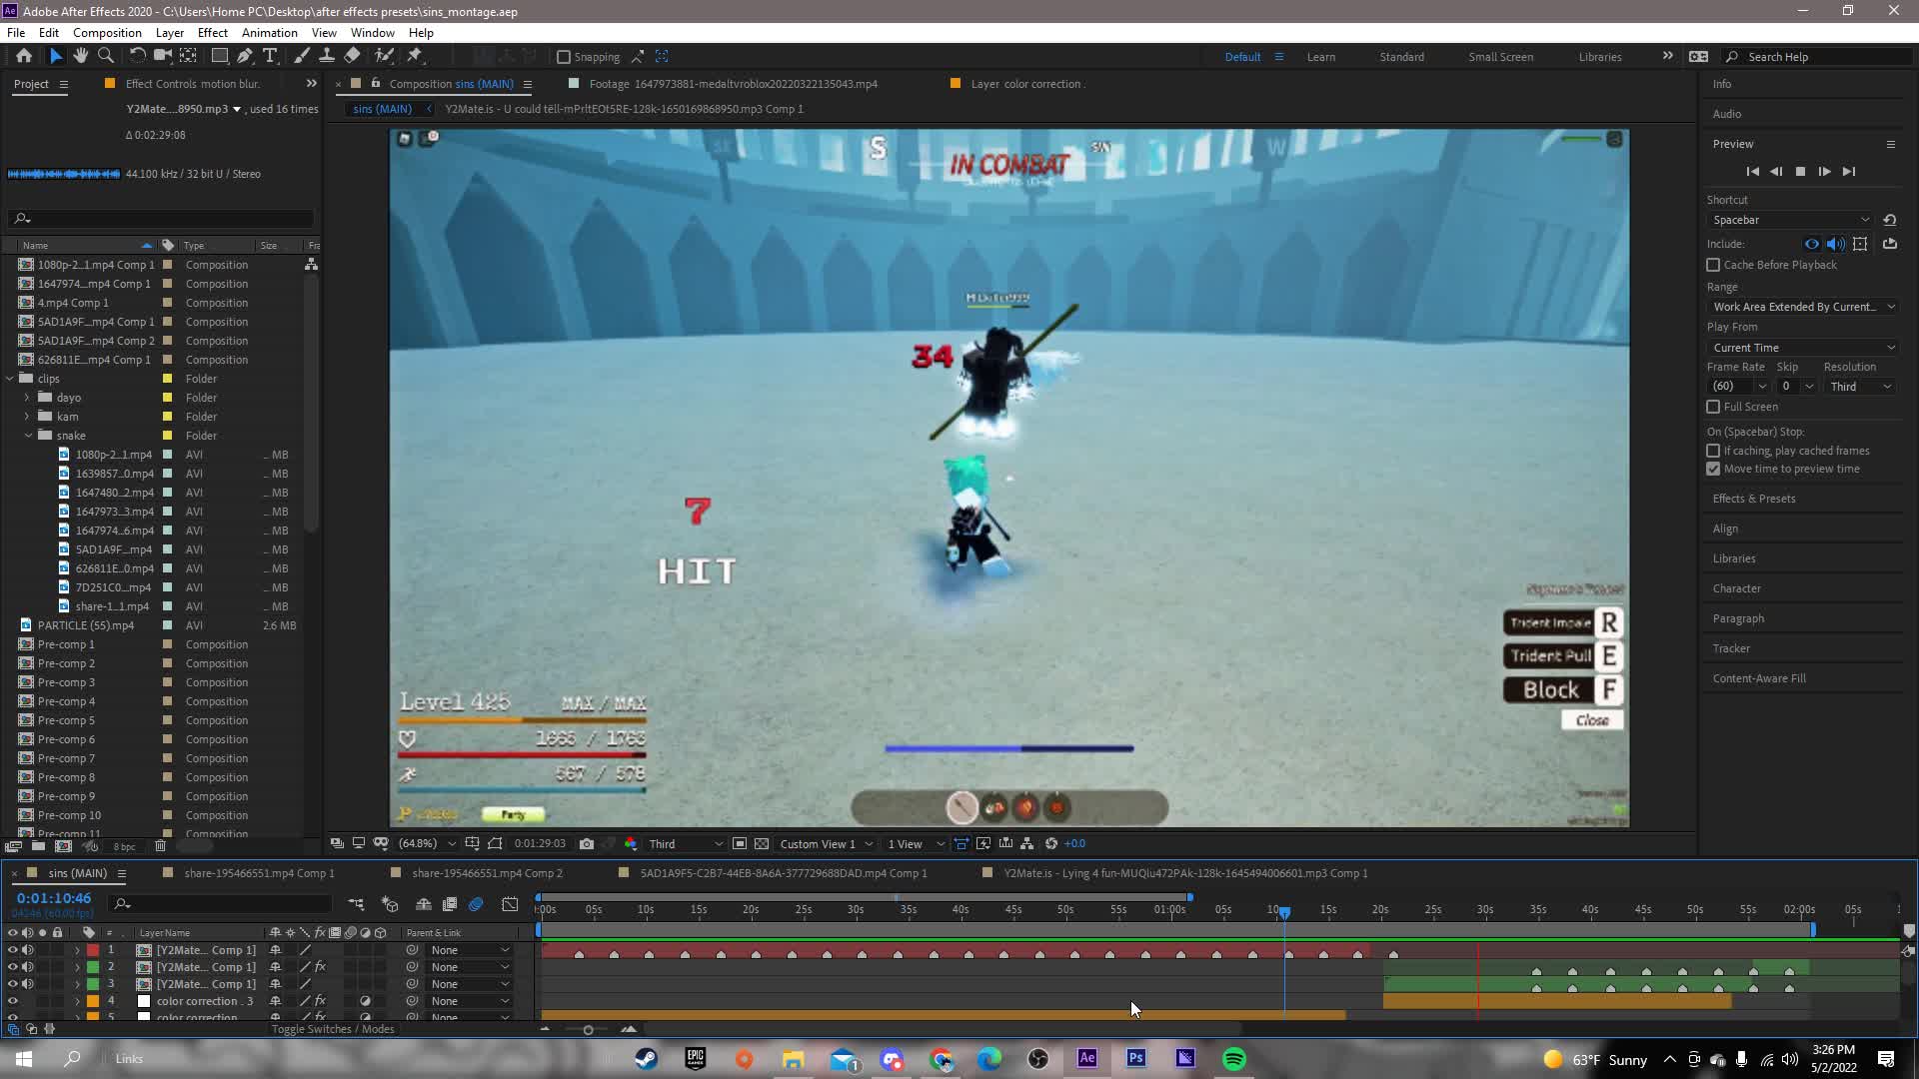
Task: Open Spotify from the taskbar
Action: (x=1234, y=1059)
